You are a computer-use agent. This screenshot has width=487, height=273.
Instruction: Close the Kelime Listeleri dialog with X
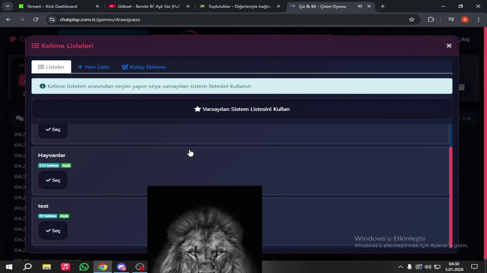(449, 45)
